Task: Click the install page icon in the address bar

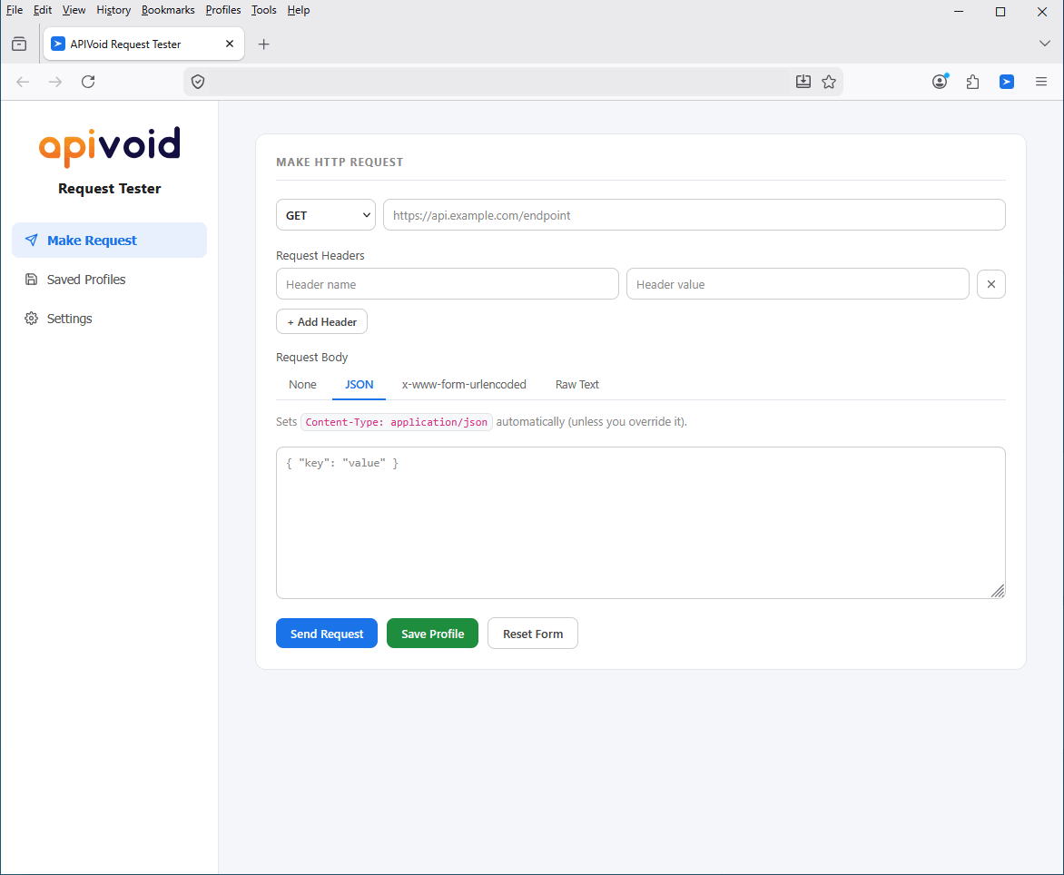Action: point(803,82)
